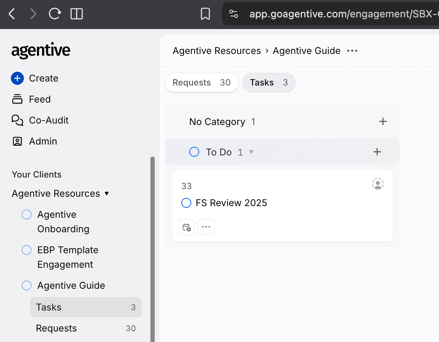Open the EBP Template Engagement
Image resolution: width=439 pixels, height=342 pixels.
click(x=68, y=257)
